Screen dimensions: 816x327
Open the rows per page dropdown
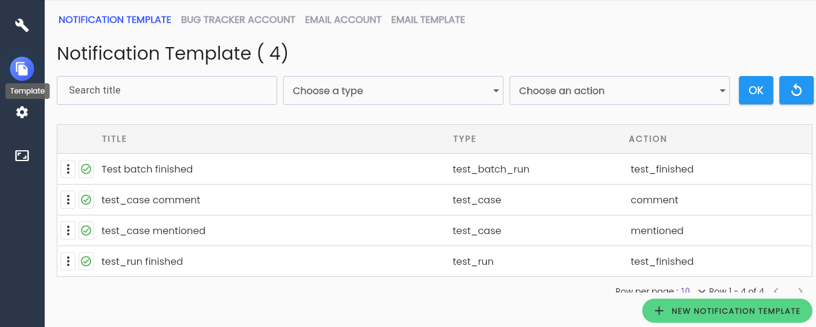[693, 291]
